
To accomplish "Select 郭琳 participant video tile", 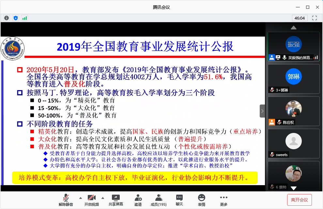I will tap(293, 78).
